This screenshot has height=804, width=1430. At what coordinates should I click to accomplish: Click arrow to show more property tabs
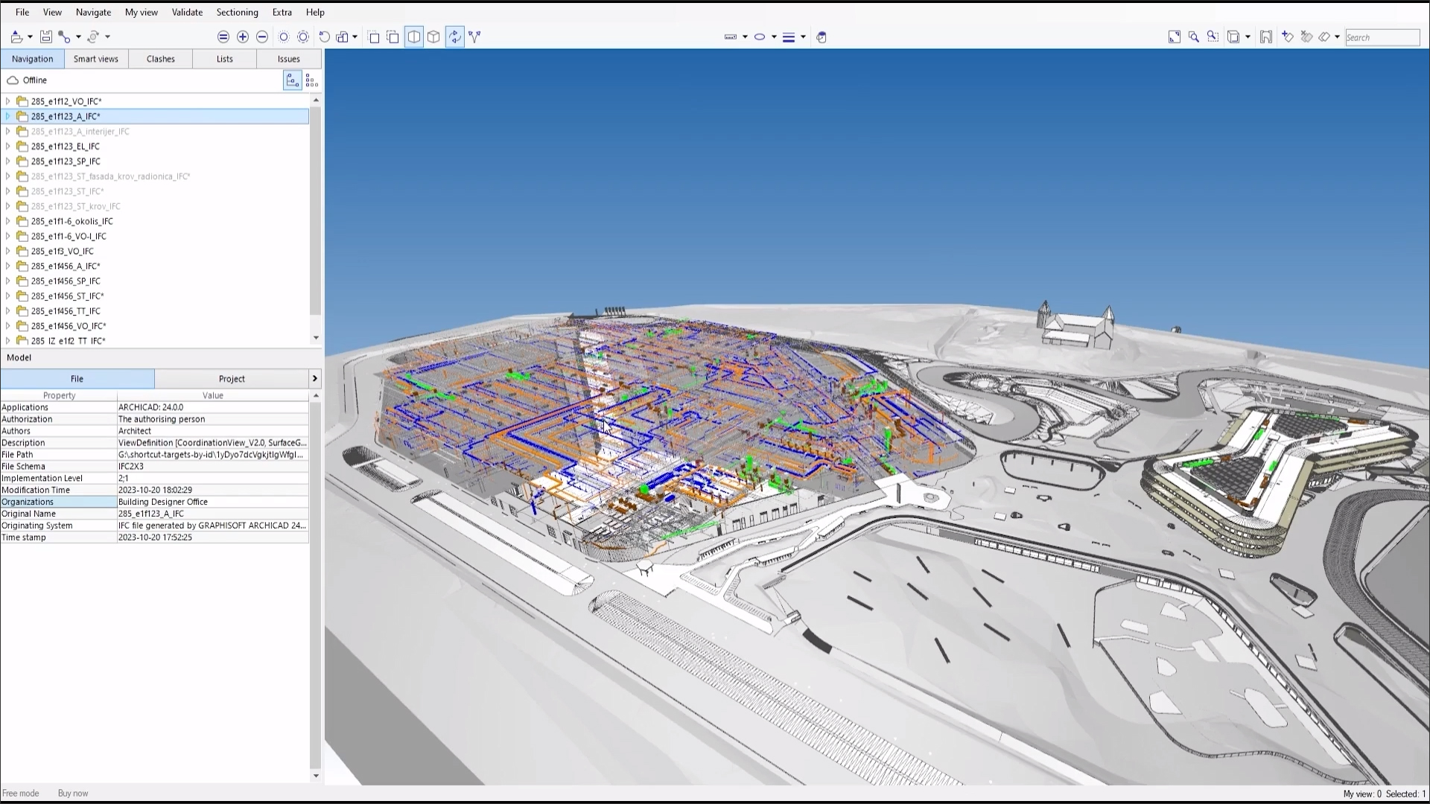(x=314, y=379)
